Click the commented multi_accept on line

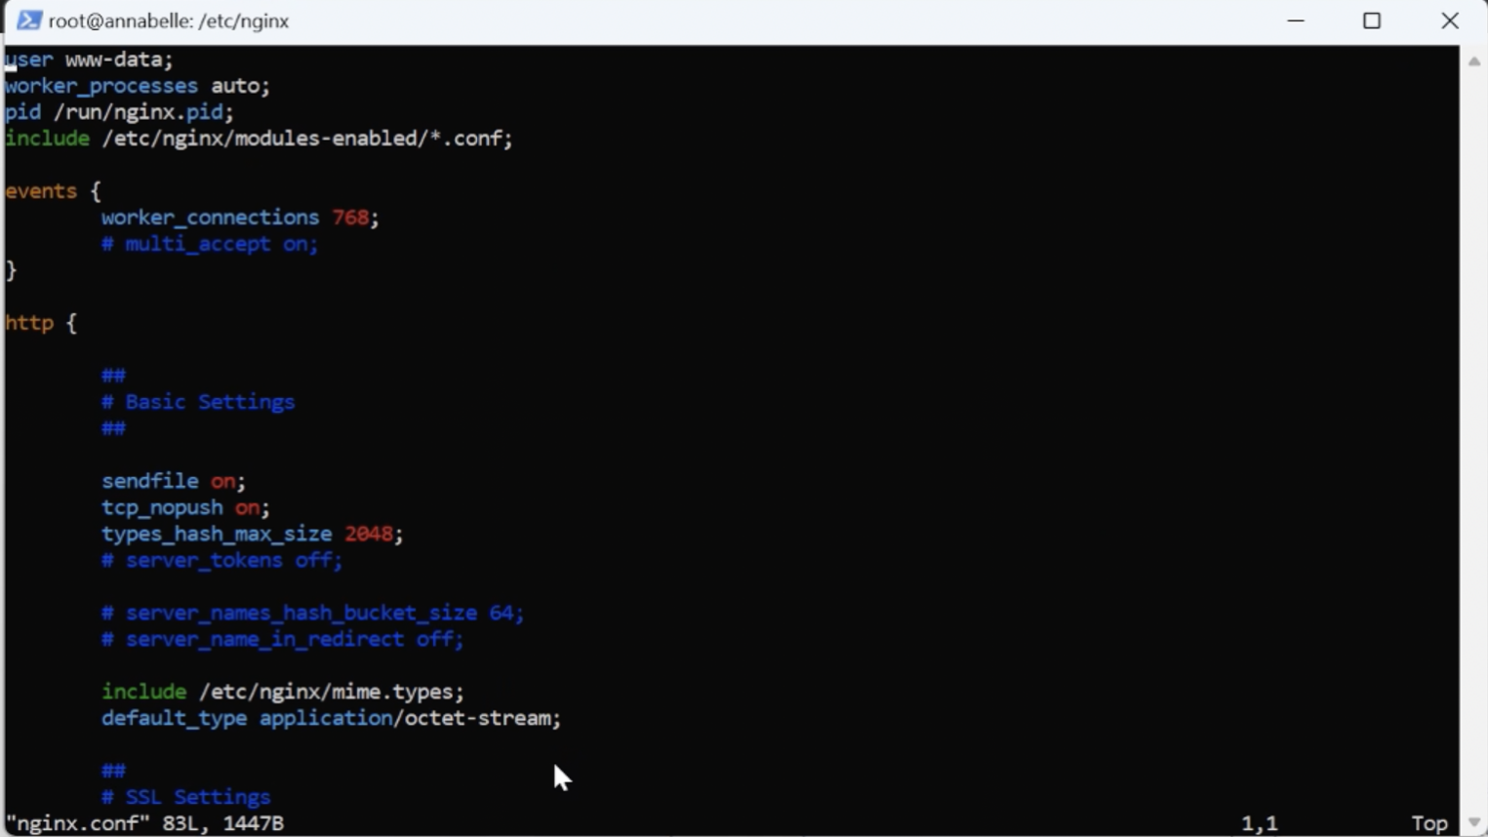tap(210, 244)
